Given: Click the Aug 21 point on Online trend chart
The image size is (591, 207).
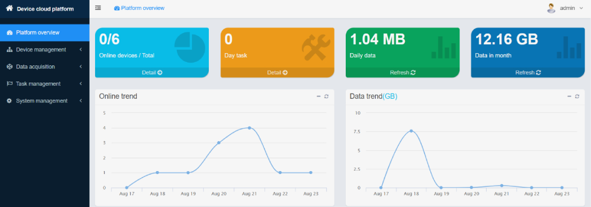Looking at the screenshot, I should pyautogui.click(x=249, y=128).
